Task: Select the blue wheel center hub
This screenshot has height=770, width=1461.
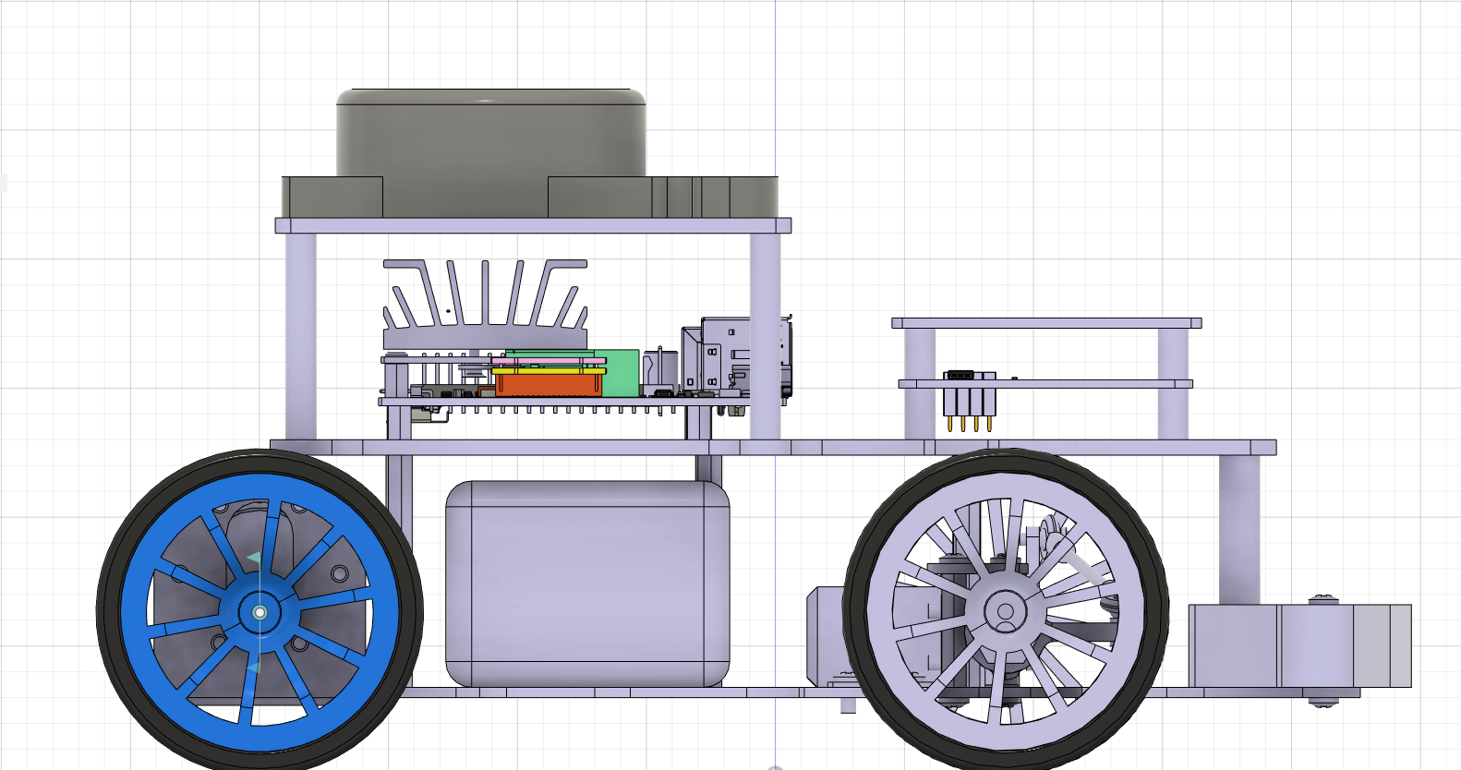Action: pyautogui.click(x=260, y=612)
